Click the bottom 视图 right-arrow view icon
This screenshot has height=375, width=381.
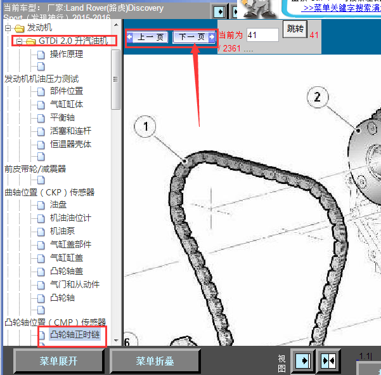click(x=303, y=360)
